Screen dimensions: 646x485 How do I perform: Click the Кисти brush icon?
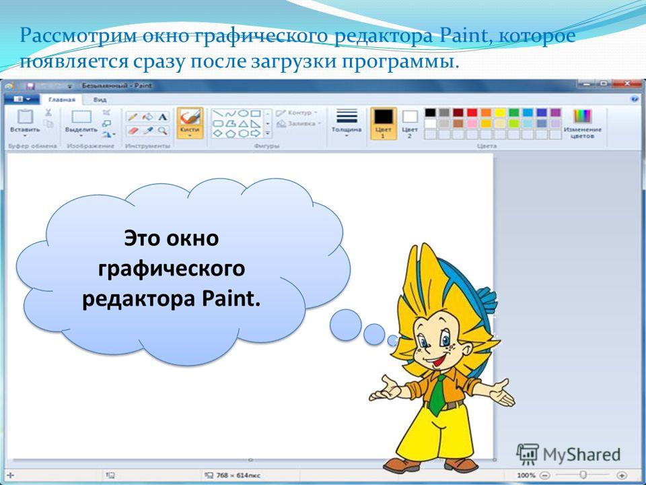190,117
